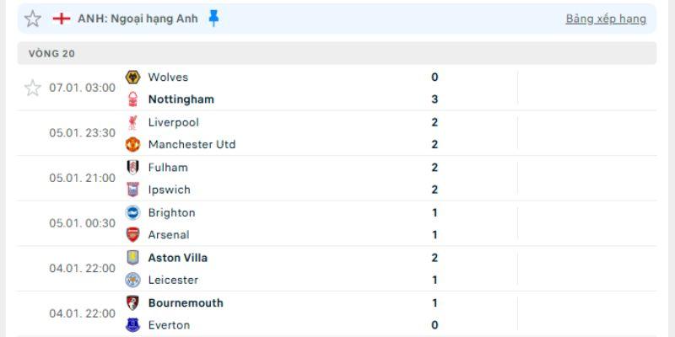
Task: Unpin the Ngoại hạng Anh league
Action: pyautogui.click(x=213, y=19)
